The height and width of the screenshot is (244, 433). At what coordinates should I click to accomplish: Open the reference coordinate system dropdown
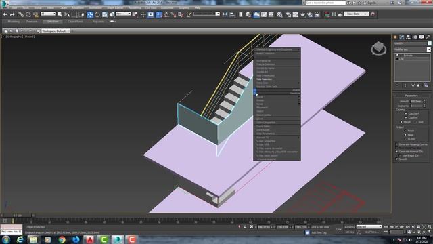click(x=123, y=14)
